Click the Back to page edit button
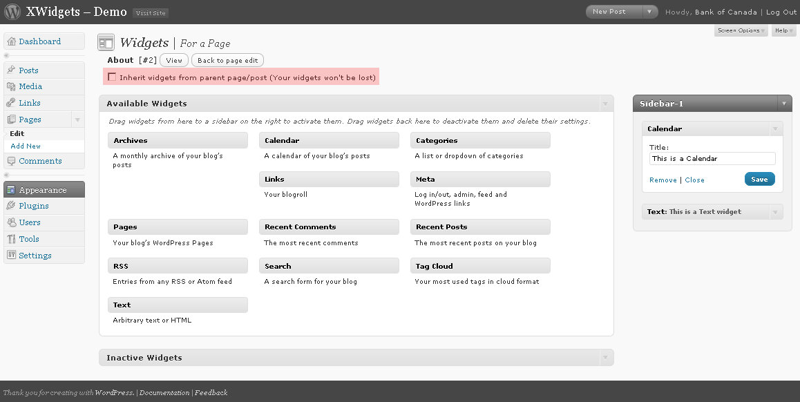 (x=227, y=60)
